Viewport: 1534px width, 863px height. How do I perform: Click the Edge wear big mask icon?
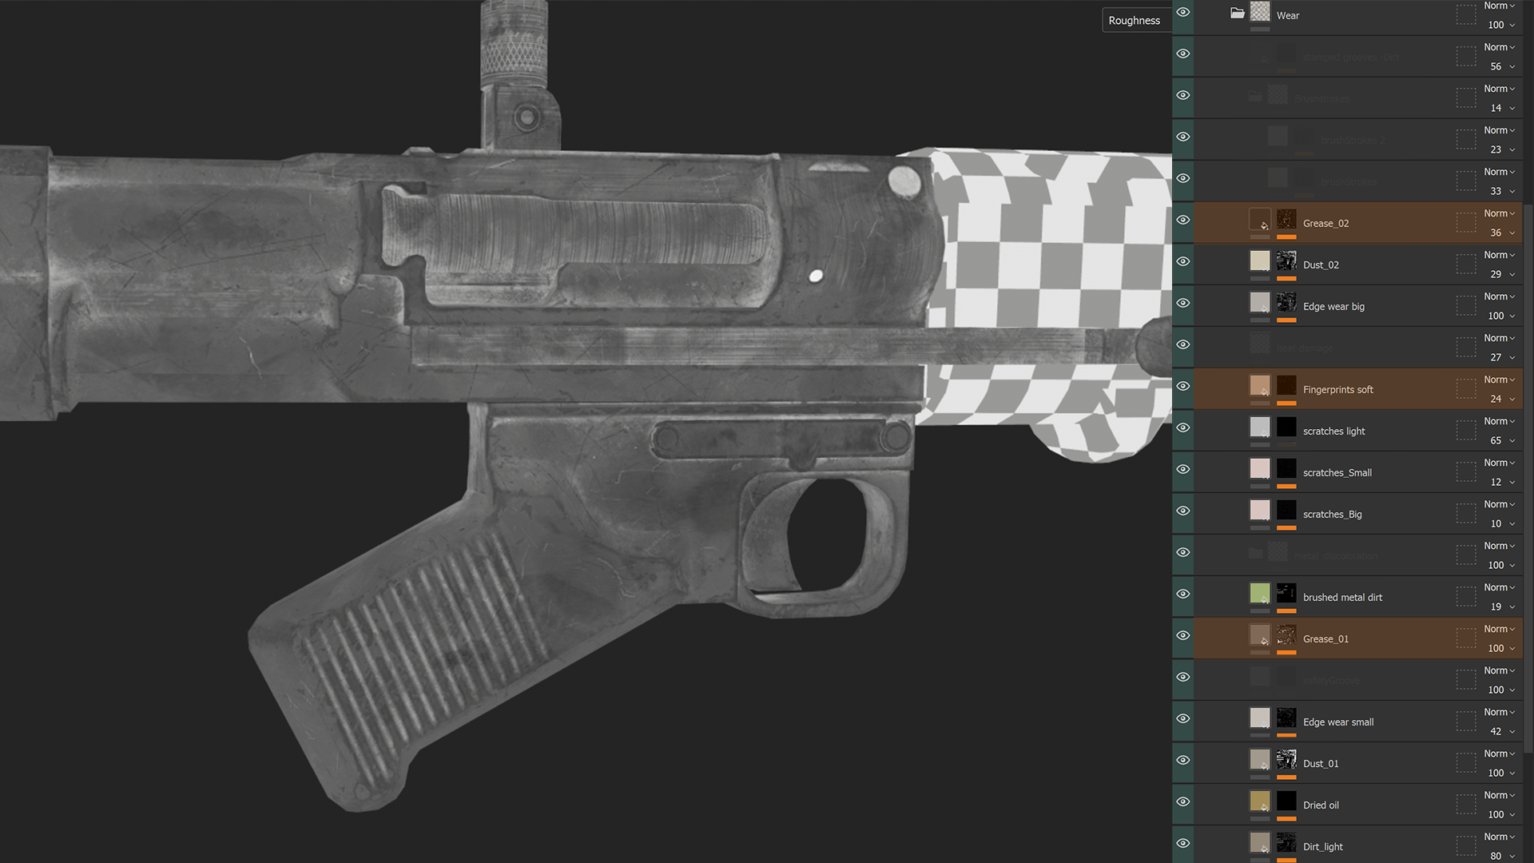tap(1286, 303)
